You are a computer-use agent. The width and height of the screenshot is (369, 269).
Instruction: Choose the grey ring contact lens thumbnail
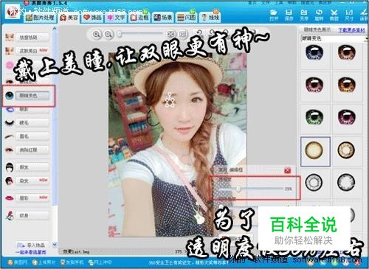click(314, 182)
